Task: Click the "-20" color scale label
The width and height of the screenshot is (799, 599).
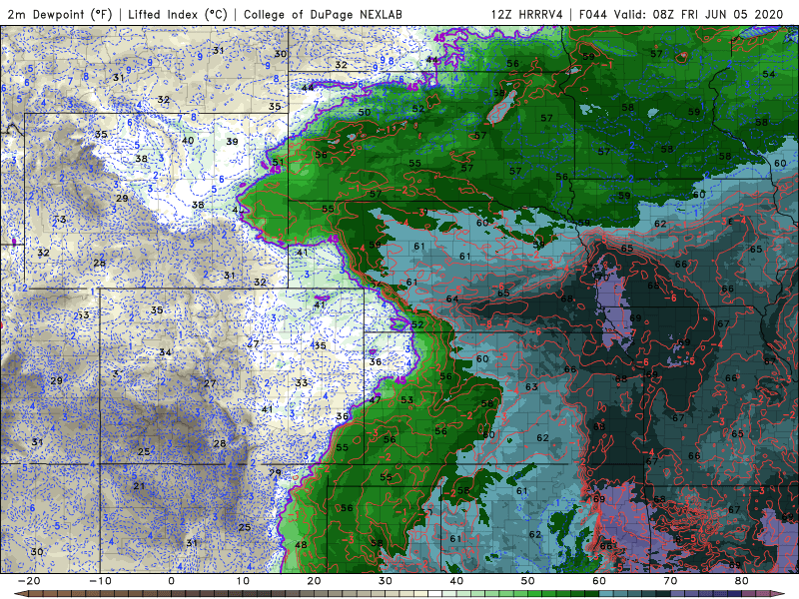Action: click(29, 581)
